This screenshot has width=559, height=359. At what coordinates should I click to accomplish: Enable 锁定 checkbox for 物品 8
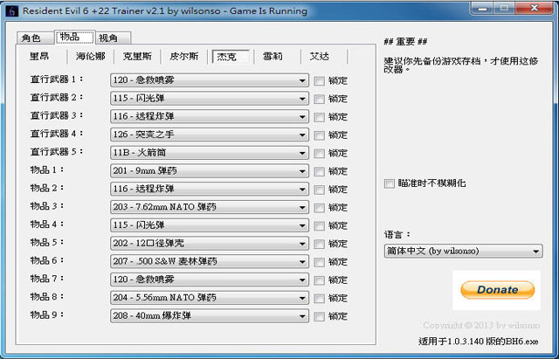pos(319,298)
